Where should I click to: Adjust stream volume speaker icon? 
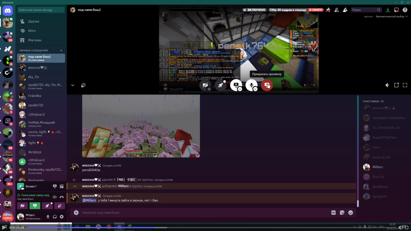point(388,85)
